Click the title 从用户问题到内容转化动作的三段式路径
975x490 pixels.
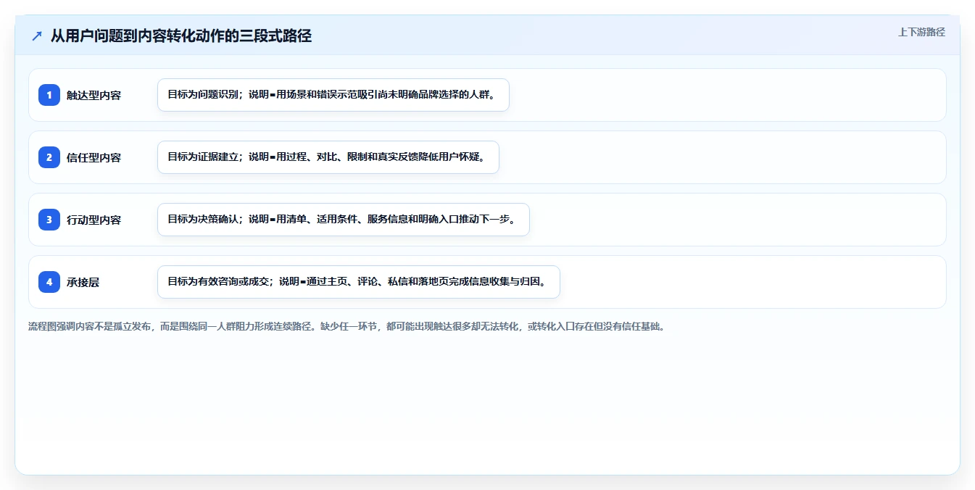(x=181, y=36)
